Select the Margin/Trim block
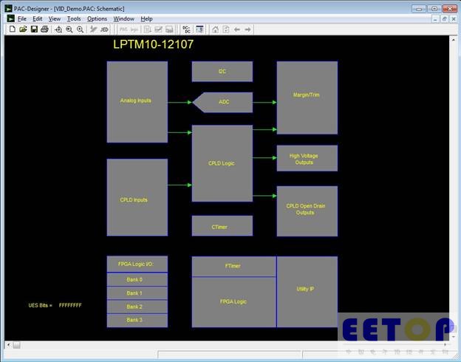The image size is (461, 362). pyautogui.click(x=307, y=98)
